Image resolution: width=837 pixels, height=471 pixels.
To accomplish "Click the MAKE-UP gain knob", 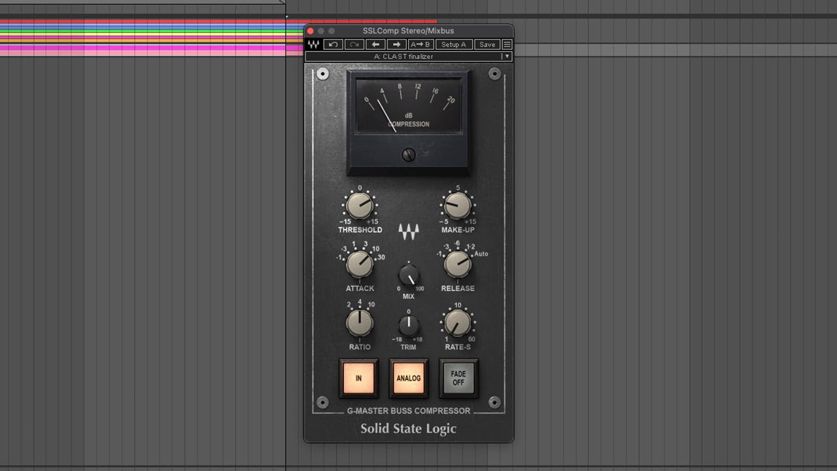I will coord(458,206).
